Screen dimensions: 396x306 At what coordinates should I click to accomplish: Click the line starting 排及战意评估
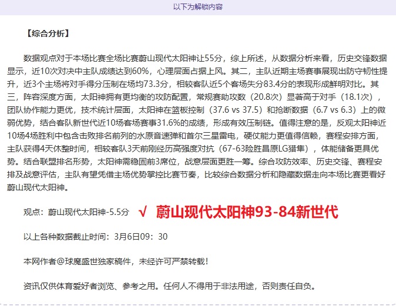coord(196,174)
